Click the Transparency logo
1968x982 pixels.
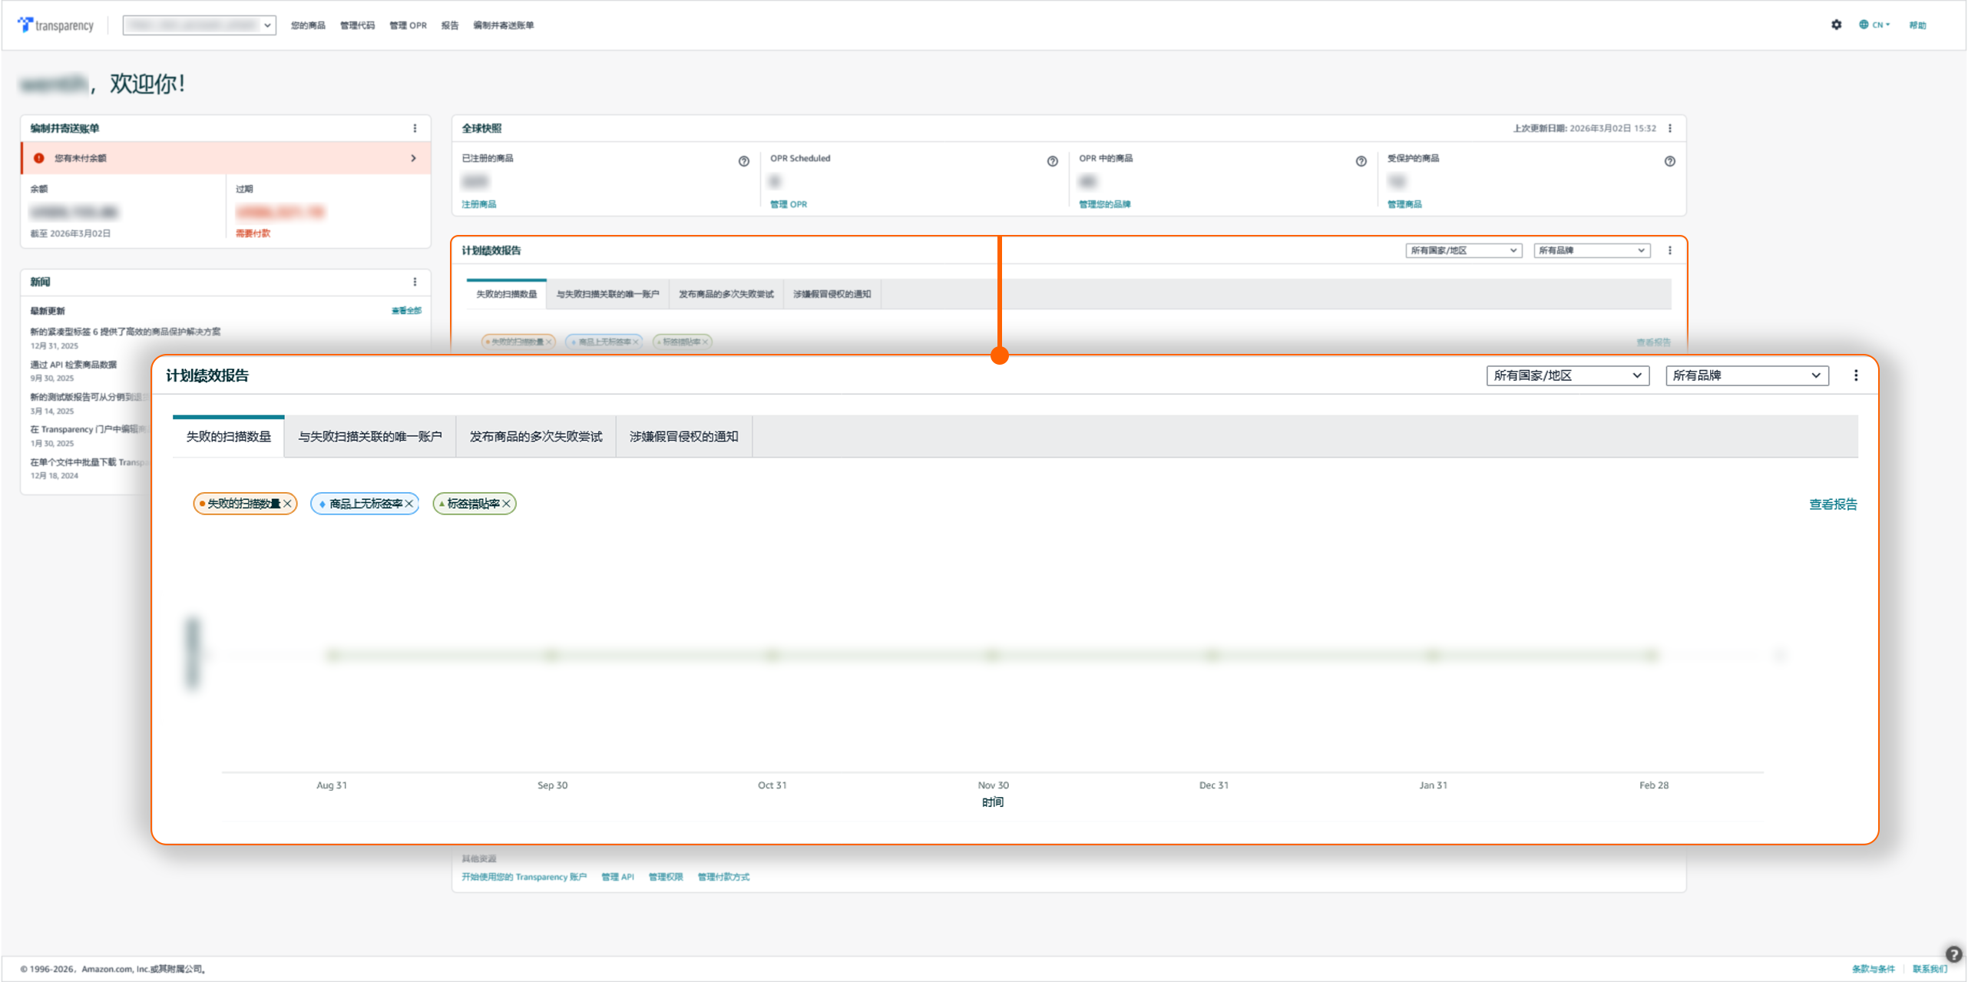(x=55, y=25)
